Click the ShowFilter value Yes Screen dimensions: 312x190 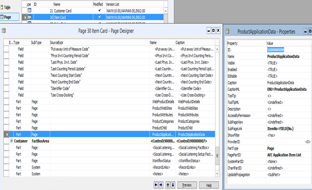[x=271, y=135]
